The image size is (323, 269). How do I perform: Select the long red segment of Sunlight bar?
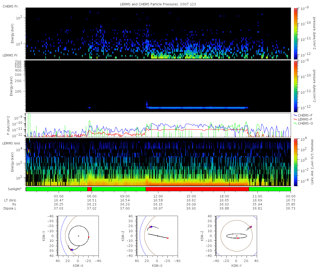[197, 189]
